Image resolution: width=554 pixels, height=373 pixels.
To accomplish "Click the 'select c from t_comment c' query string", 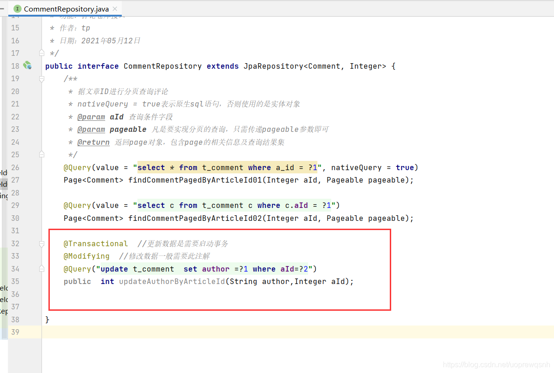I will click(x=234, y=205).
